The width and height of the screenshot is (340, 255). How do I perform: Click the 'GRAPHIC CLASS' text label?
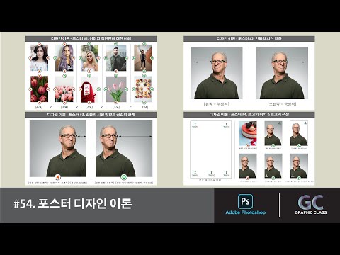(311, 212)
